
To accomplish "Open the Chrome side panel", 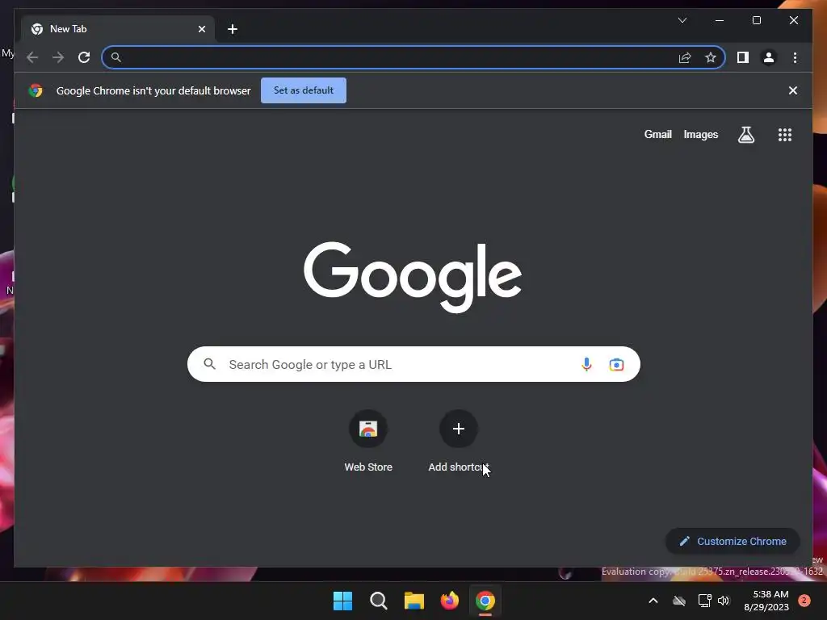I will click(743, 57).
